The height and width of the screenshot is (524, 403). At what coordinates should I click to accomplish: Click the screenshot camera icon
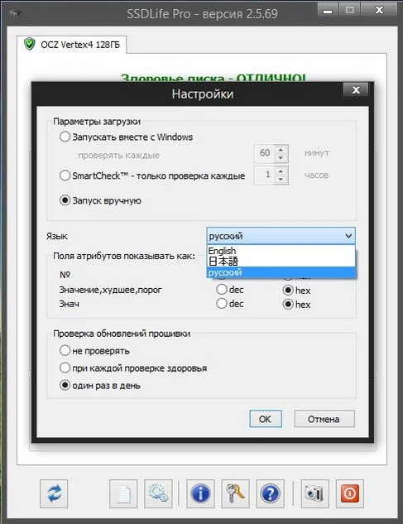314,493
